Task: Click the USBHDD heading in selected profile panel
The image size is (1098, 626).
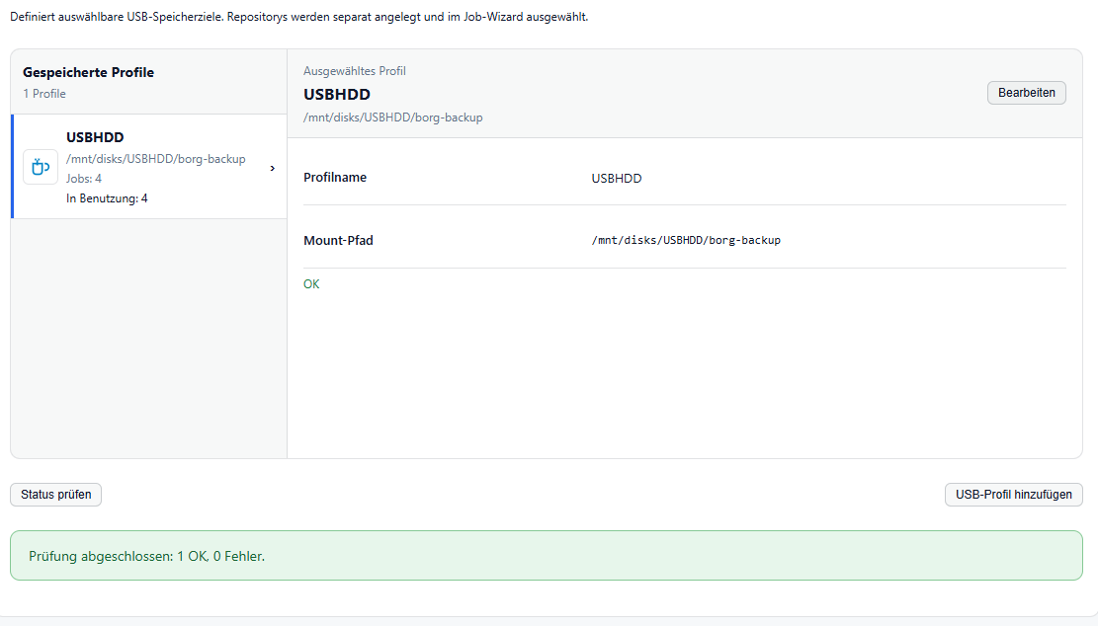Action: pos(337,95)
